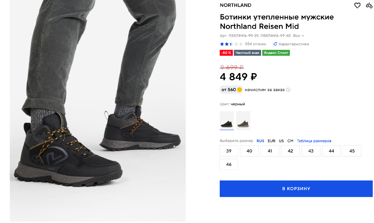Image resolution: width=374 pixels, height=223 pixels.
Task: Click the black color thumbnail
Action: pyautogui.click(x=227, y=121)
